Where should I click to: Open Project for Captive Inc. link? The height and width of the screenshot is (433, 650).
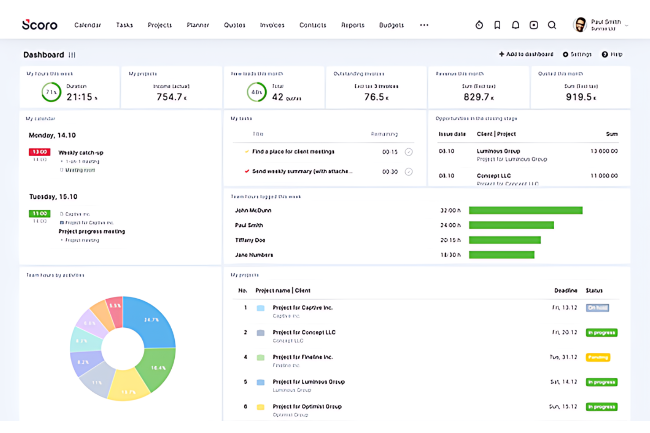pyautogui.click(x=303, y=308)
